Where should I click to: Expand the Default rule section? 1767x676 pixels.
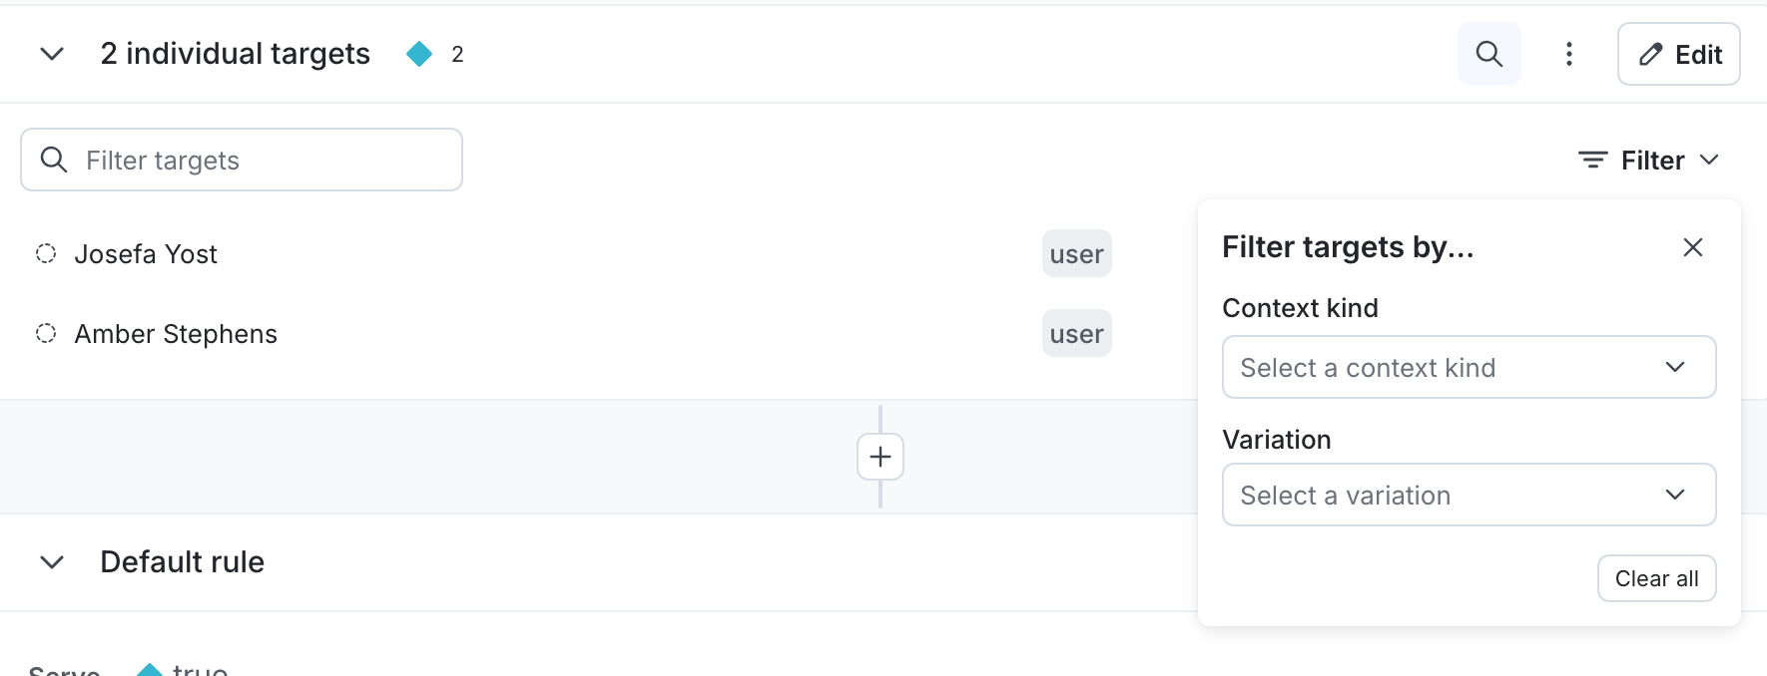[x=51, y=561]
